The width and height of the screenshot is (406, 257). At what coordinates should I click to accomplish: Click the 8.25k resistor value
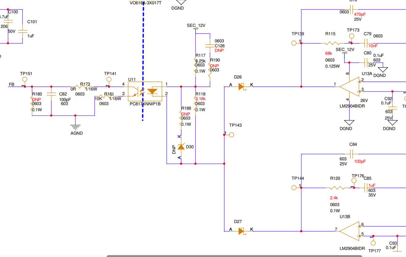pyautogui.click(x=200, y=60)
